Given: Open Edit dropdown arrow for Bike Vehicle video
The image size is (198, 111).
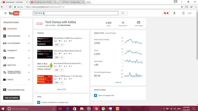Looking at the screenshot, I should coord(62,57).
